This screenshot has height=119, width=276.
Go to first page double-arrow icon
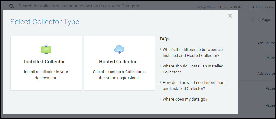pyautogui.click(x=252, y=20)
